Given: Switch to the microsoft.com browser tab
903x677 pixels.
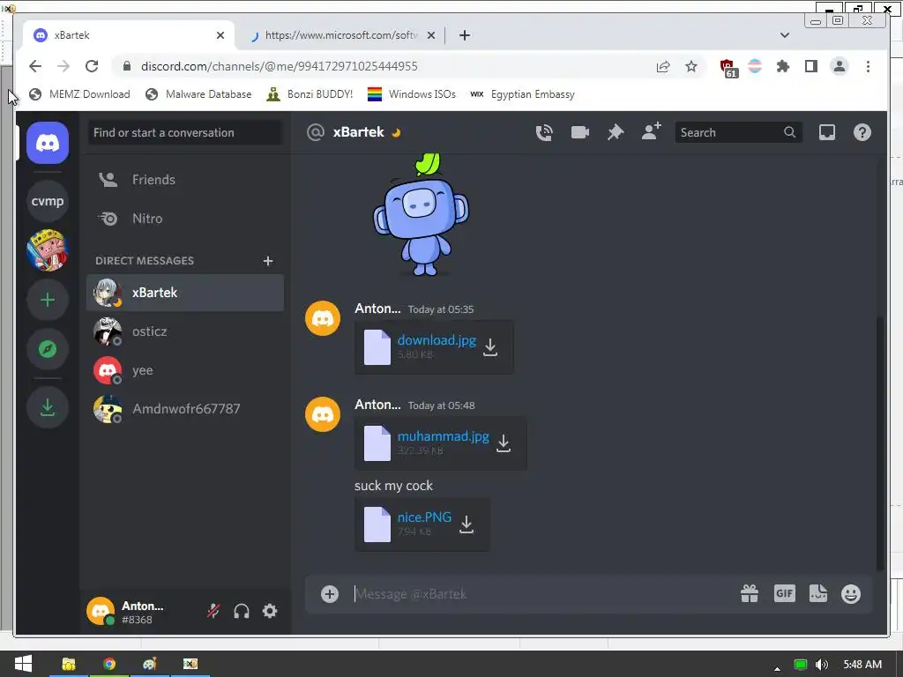Looking at the screenshot, I should pyautogui.click(x=341, y=35).
